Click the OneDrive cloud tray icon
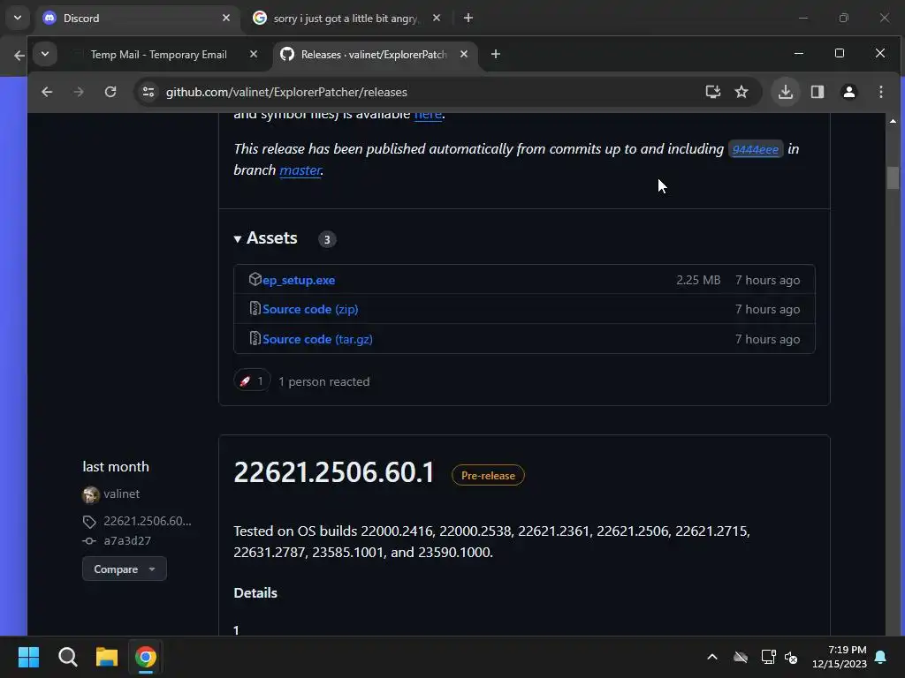This screenshot has height=678, width=905. [x=741, y=657]
